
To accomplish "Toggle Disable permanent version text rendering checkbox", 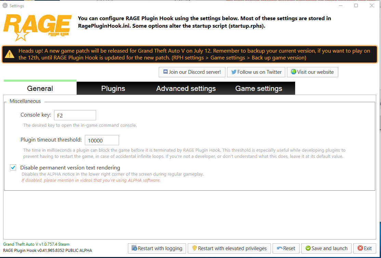I will point(13,167).
